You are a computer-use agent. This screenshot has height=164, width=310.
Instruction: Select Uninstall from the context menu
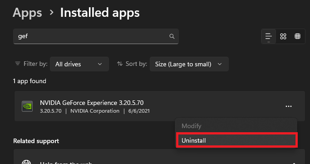coord(236,140)
